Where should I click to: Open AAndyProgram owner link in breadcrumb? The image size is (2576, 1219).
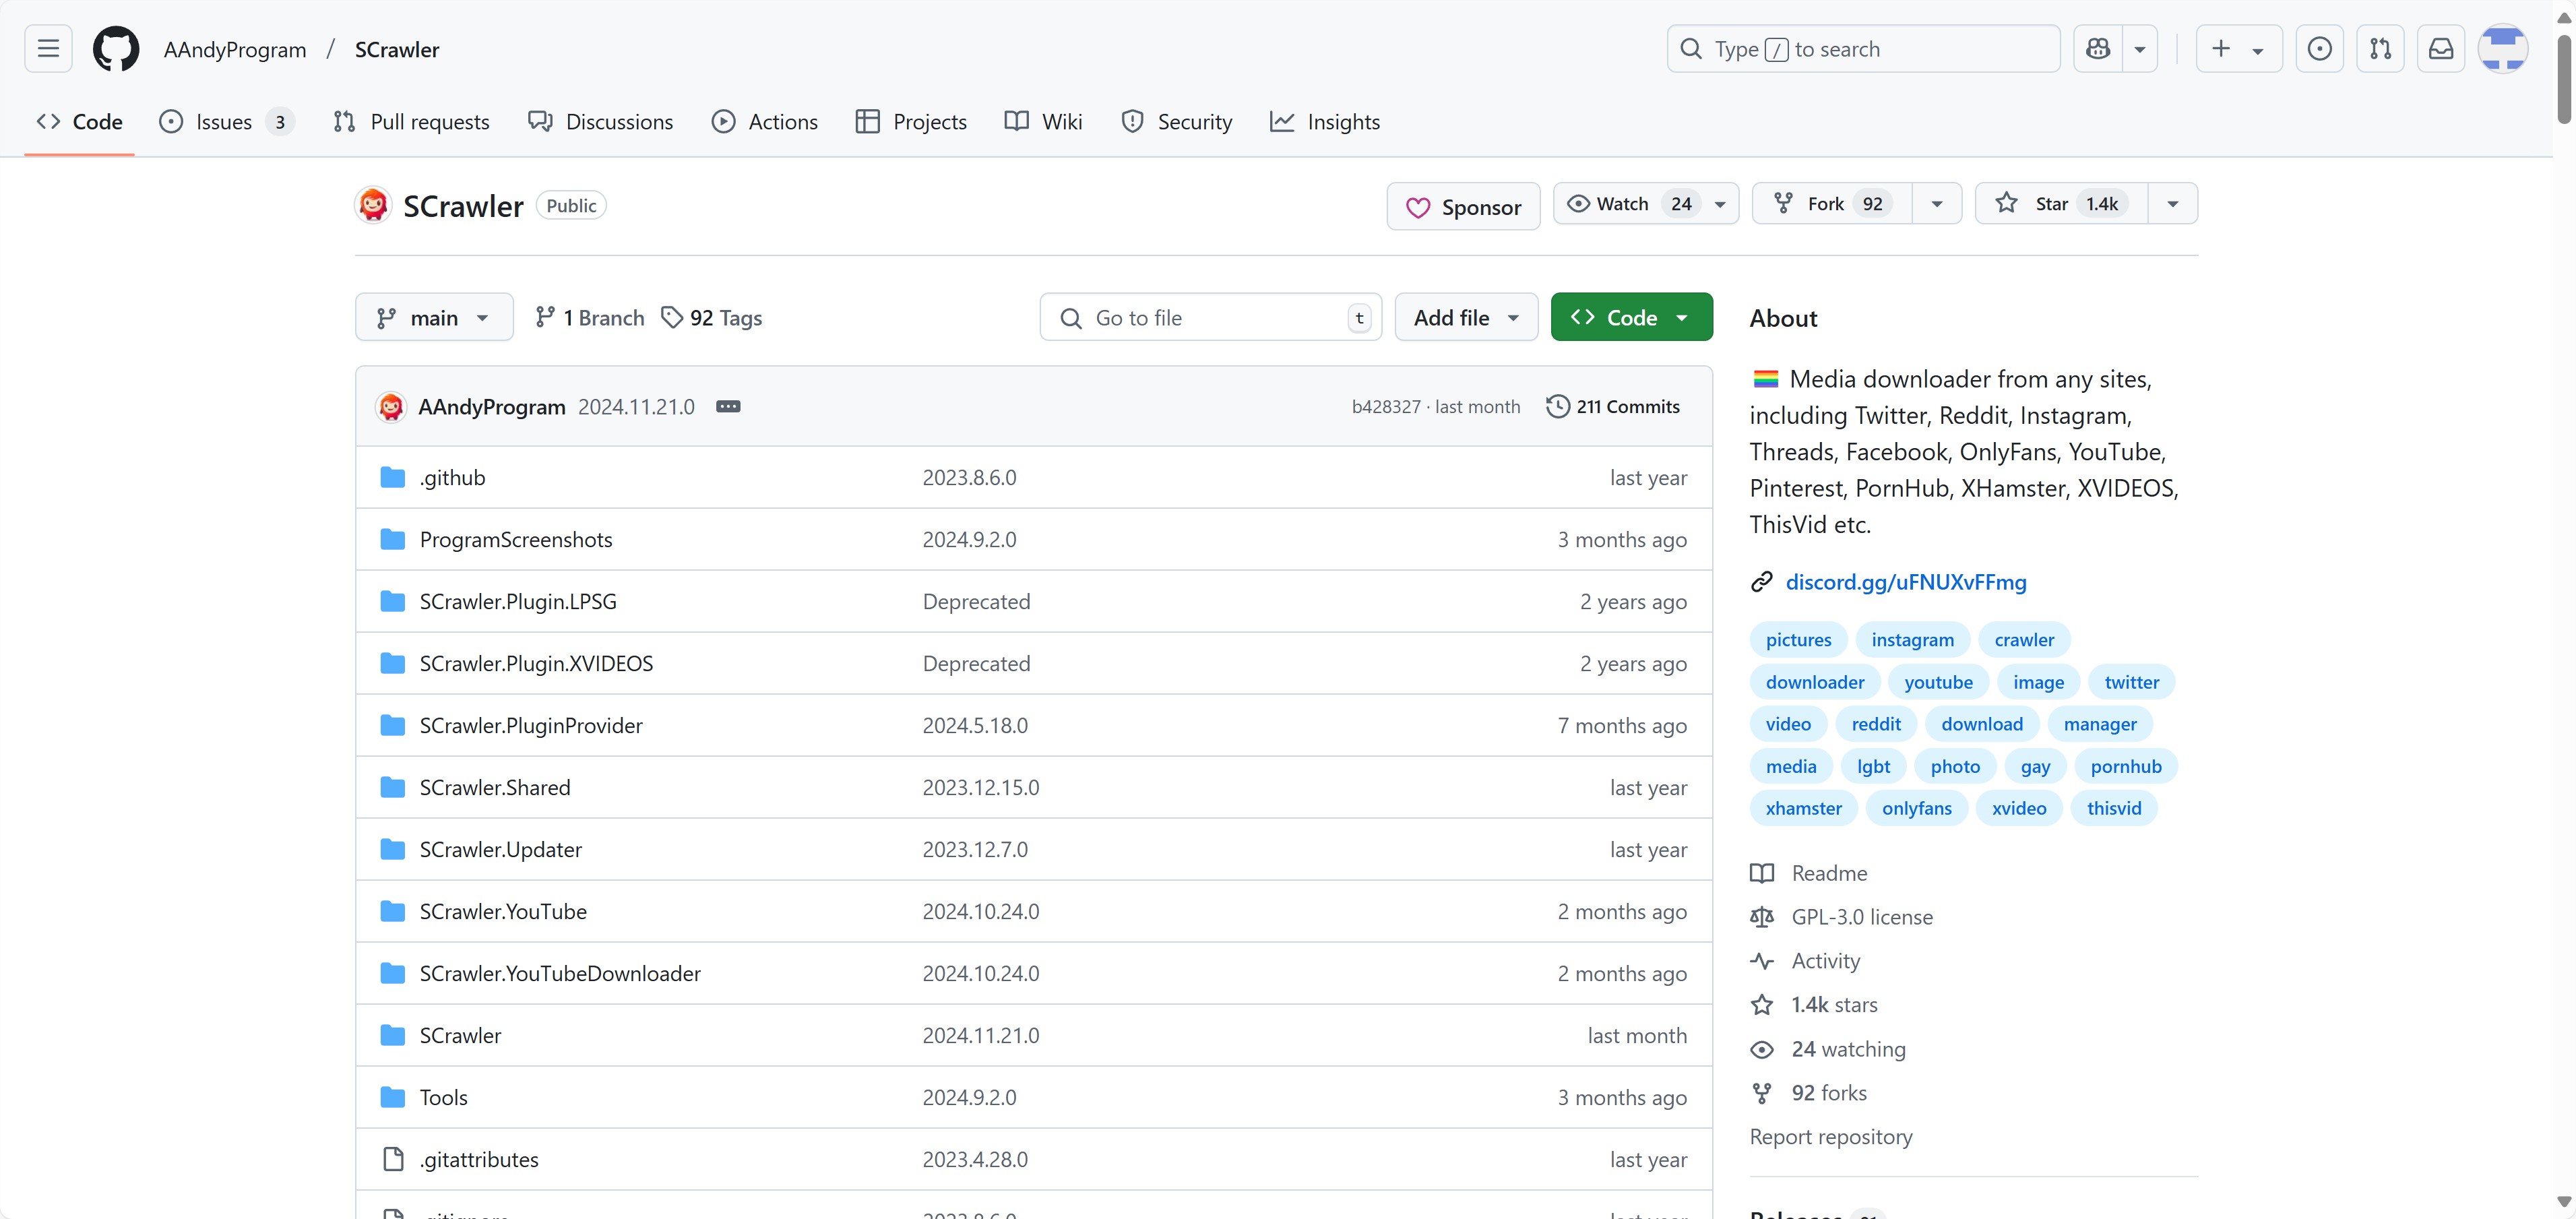[x=235, y=50]
